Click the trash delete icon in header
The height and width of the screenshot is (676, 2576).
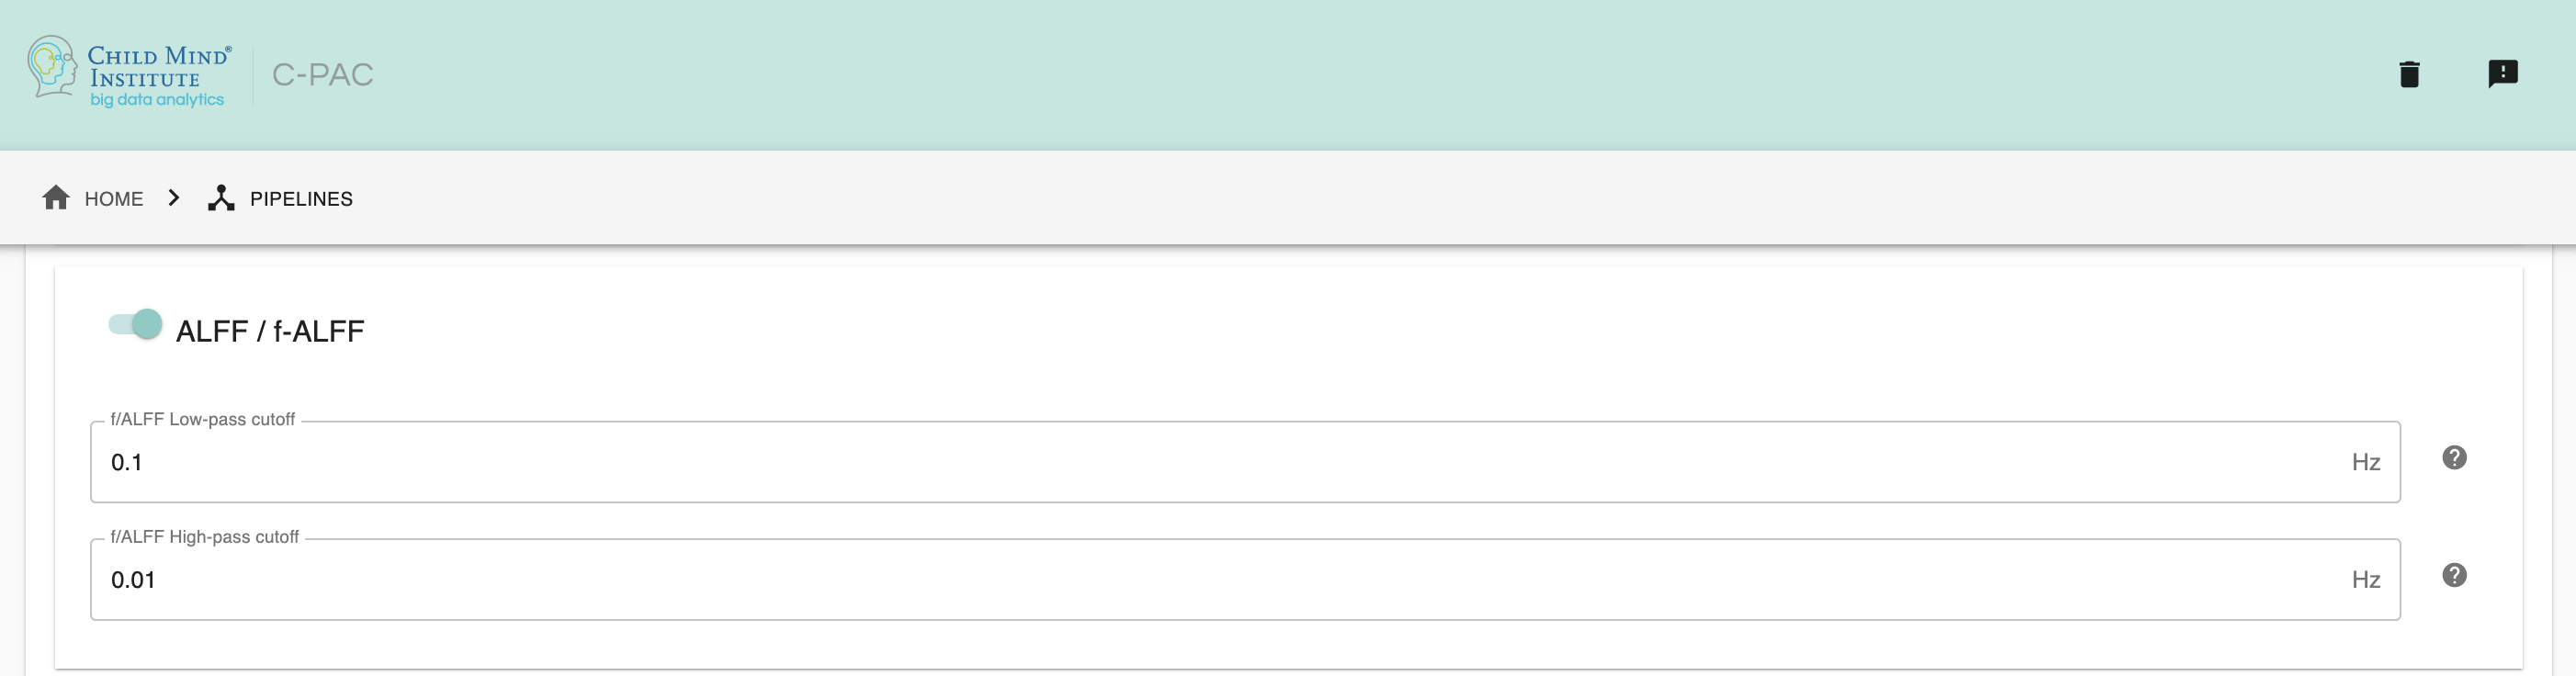click(x=2409, y=74)
